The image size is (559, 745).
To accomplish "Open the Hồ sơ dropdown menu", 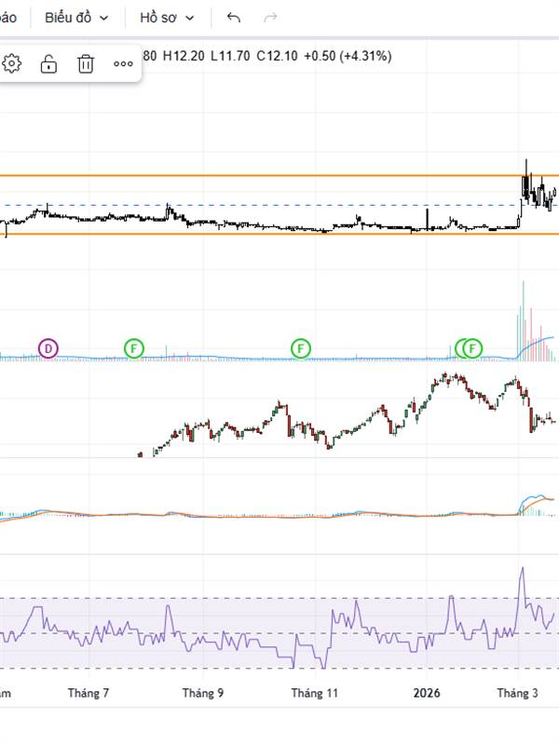I will (x=167, y=18).
